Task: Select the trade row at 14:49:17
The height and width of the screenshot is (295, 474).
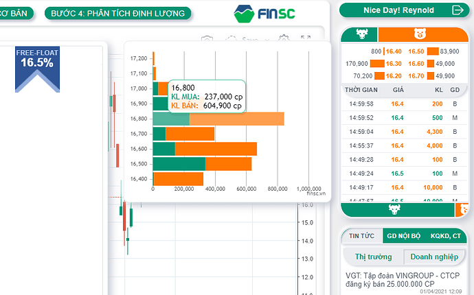Action: [404, 187]
